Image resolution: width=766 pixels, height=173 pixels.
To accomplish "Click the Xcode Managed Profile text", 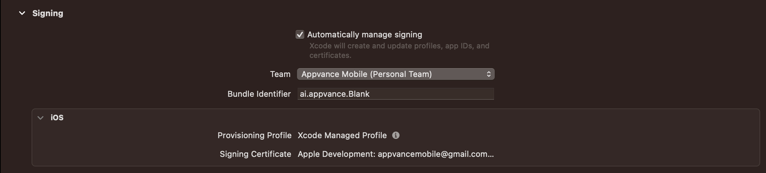I will [x=342, y=135].
